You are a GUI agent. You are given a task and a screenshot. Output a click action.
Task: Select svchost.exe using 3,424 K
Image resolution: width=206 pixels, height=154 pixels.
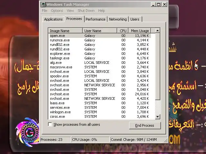coord(99,81)
